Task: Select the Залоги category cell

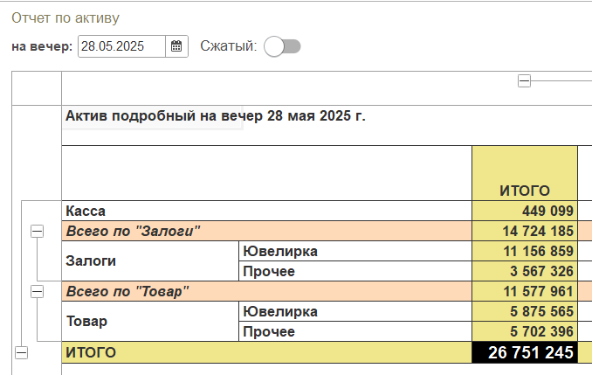Action: (150, 260)
